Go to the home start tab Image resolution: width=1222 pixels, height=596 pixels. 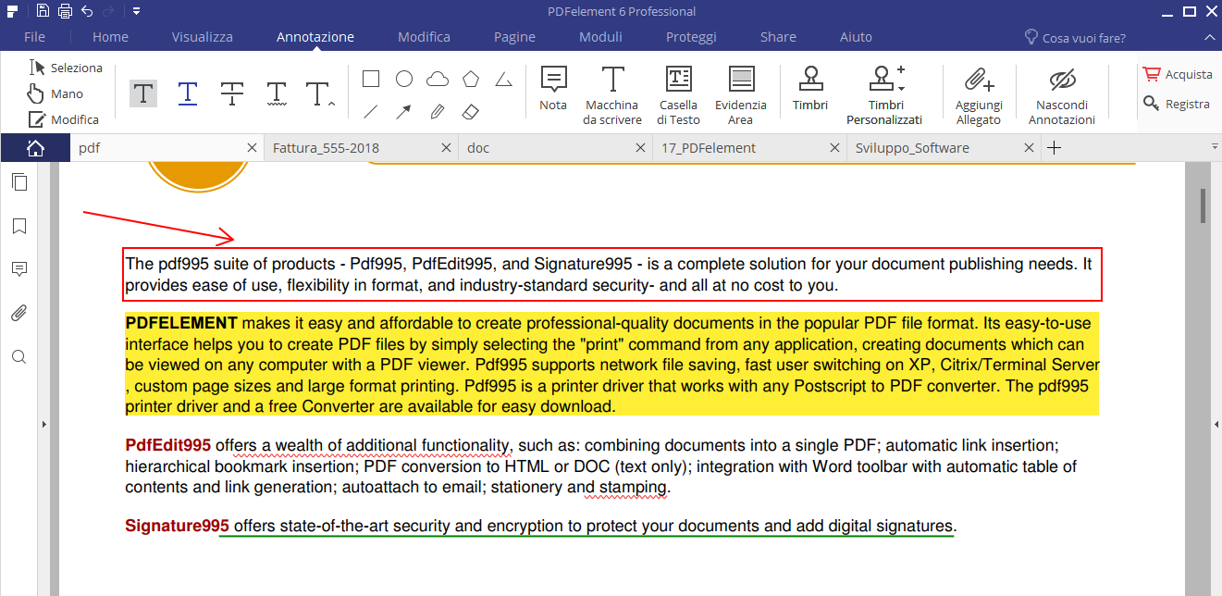click(x=35, y=148)
